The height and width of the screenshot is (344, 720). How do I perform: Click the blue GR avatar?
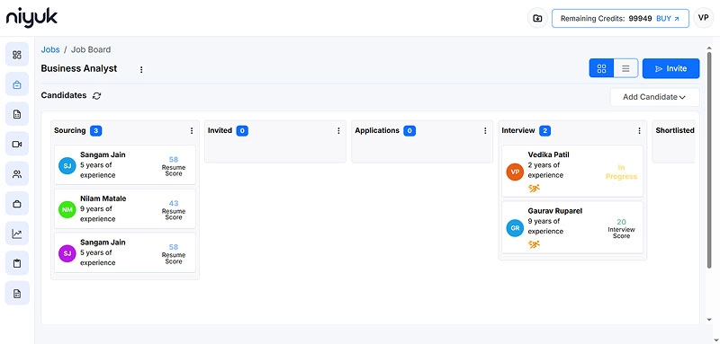coord(515,227)
